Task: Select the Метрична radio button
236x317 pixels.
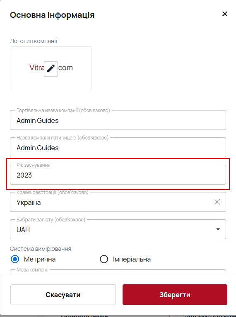Action: [15, 259]
